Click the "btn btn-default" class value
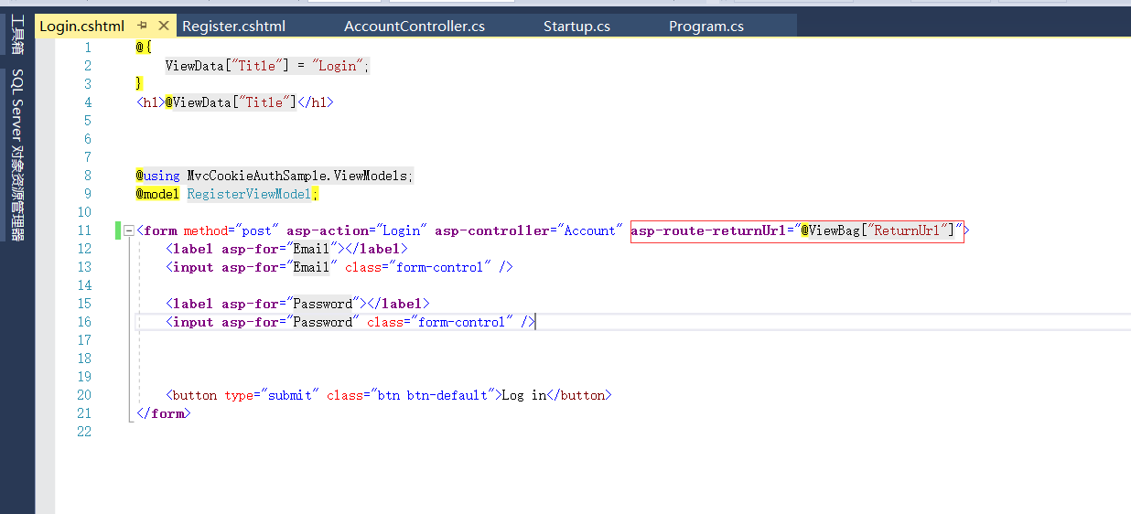Viewport: 1131px width, 514px height. pyautogui.click(x=433, y=395)
